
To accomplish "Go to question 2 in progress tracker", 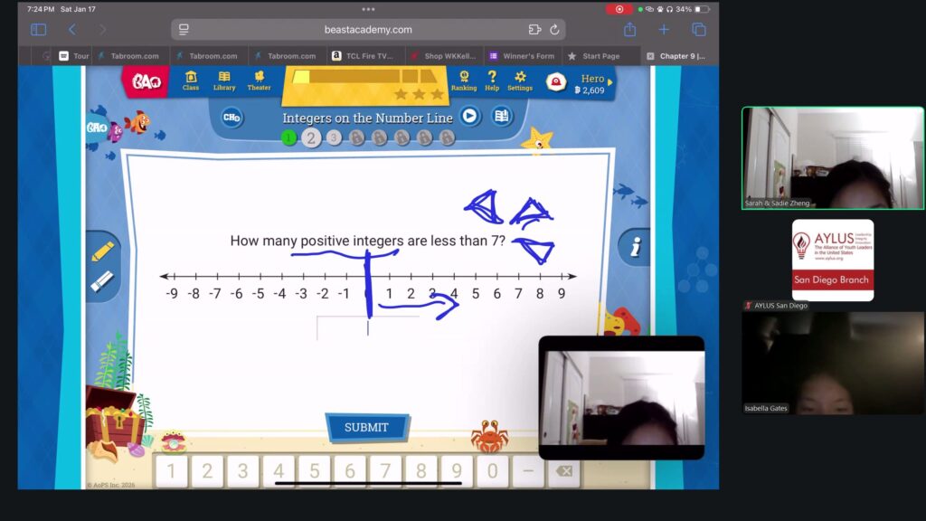I will pyautogui.click(x=311, y=137).
